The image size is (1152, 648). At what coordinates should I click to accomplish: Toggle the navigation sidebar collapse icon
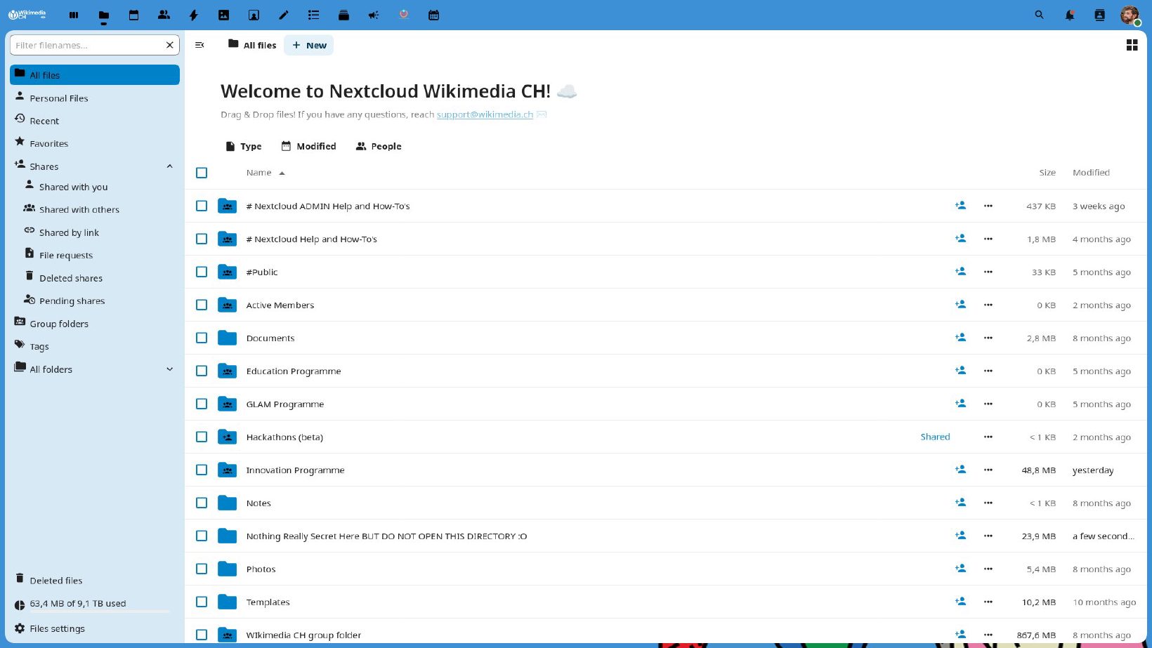[199, 45]
